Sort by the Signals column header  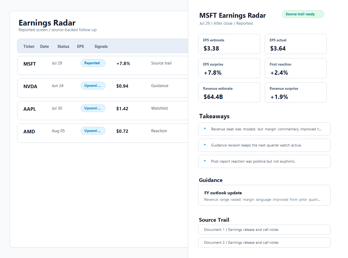click(101, 46)
